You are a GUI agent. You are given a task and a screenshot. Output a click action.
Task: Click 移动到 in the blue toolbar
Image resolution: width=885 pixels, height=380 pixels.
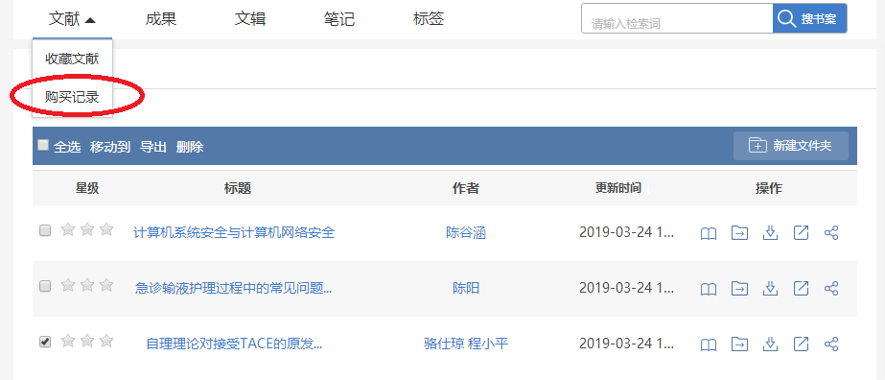point(110,148)
